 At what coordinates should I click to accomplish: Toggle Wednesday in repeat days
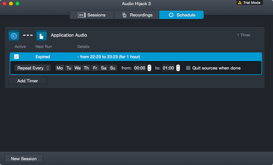coord(77,68)
